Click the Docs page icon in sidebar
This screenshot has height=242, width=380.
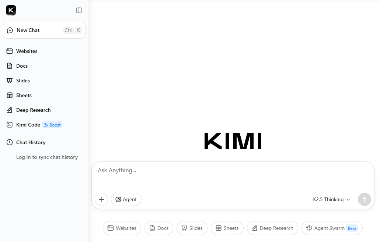click(x=10, y=66)
